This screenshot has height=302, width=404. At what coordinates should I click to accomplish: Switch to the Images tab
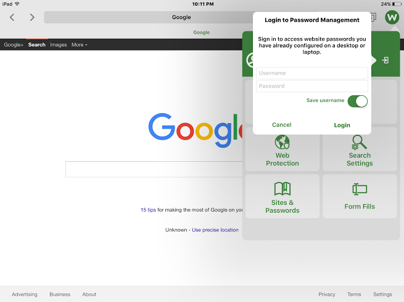(58, 45)
